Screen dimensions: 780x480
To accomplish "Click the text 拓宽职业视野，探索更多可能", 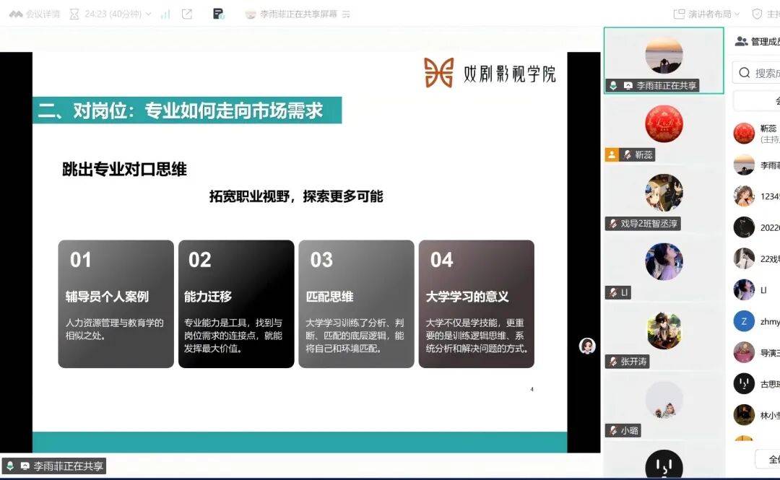I will click(296, 196).
